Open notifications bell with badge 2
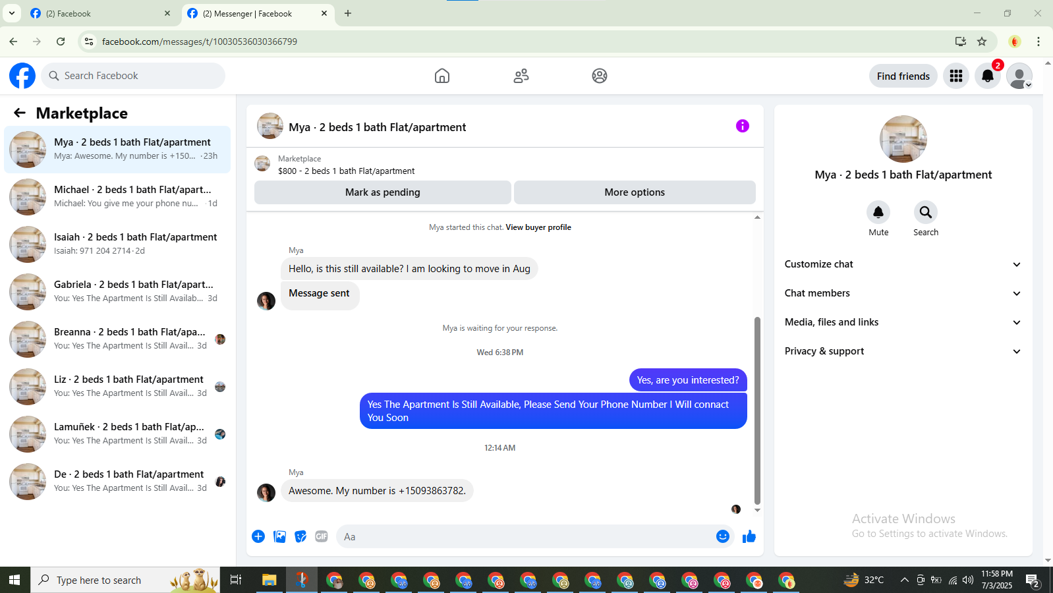1053x593 pixels. coord(988,76)
